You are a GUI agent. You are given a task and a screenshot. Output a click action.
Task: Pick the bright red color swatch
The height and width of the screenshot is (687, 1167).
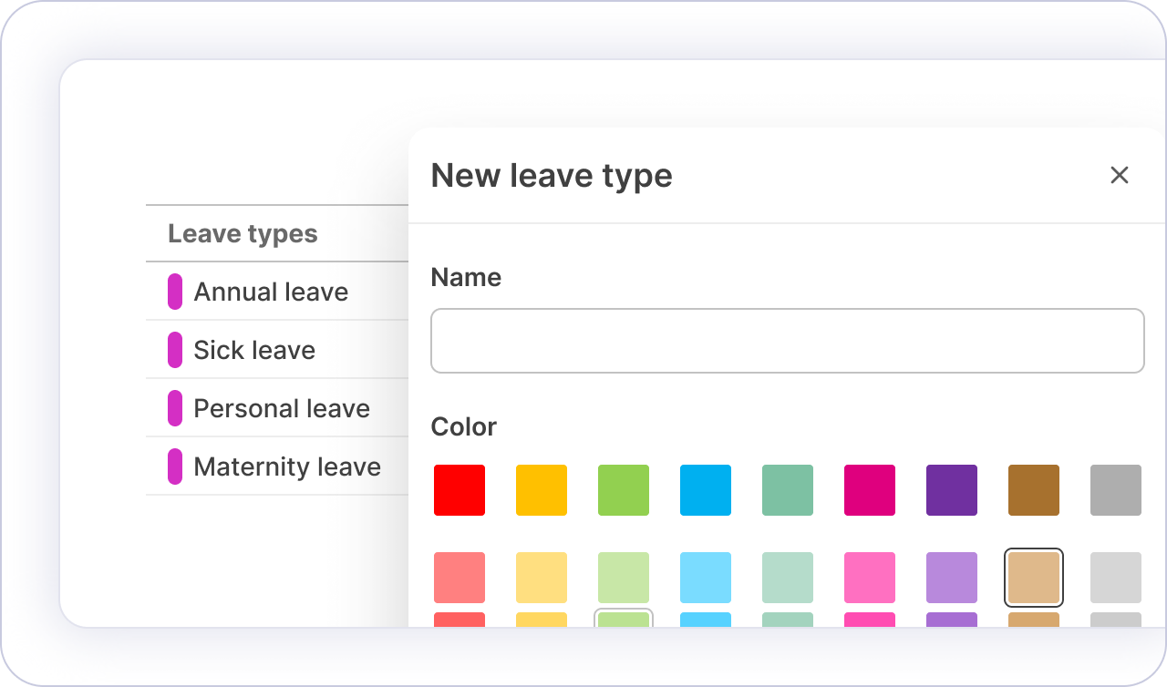click(460, 490)
